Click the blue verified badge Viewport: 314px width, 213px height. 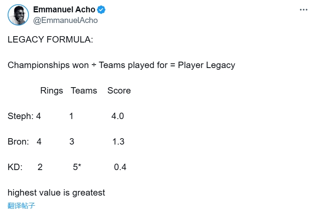[102, 10]
